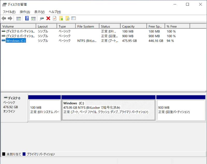Sort by the Volume column header
This screenshot has width=207, height=164.
click(18, 26)
